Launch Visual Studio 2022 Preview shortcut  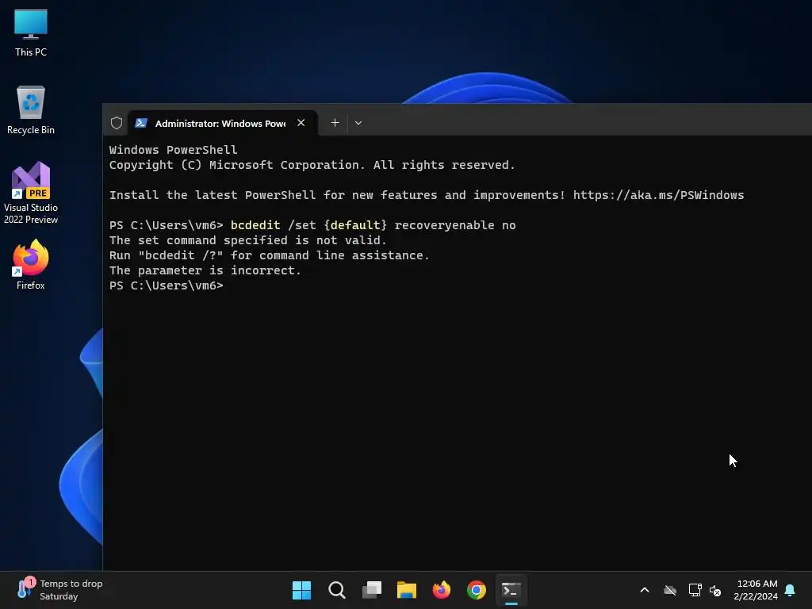pos(31,193)
